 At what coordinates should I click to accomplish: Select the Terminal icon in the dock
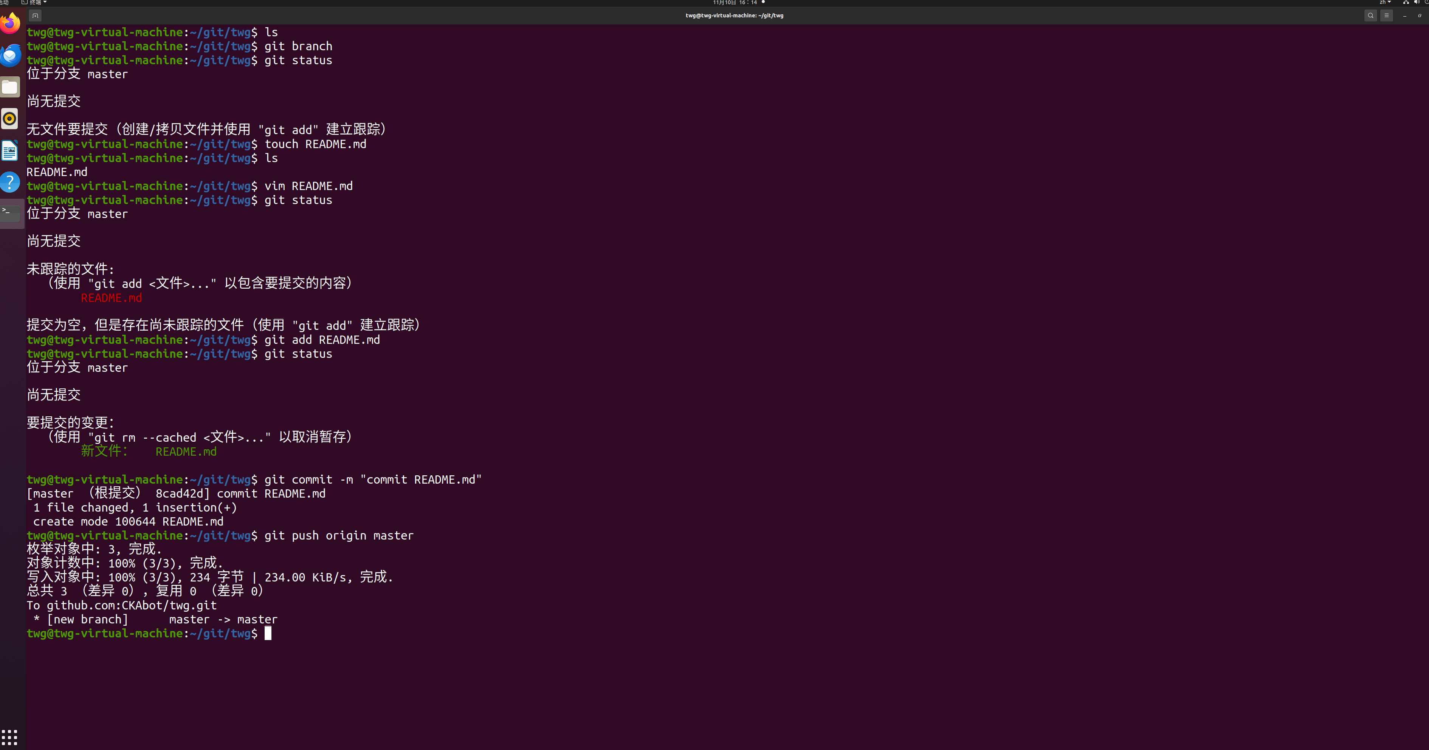(10, 213)
